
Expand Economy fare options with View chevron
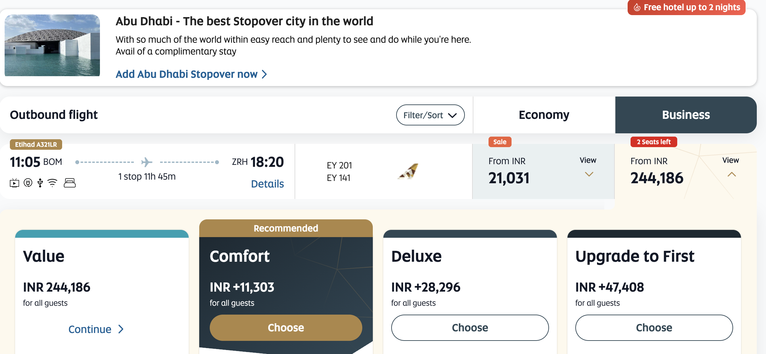pyautogui.click(x=589, y=174)
